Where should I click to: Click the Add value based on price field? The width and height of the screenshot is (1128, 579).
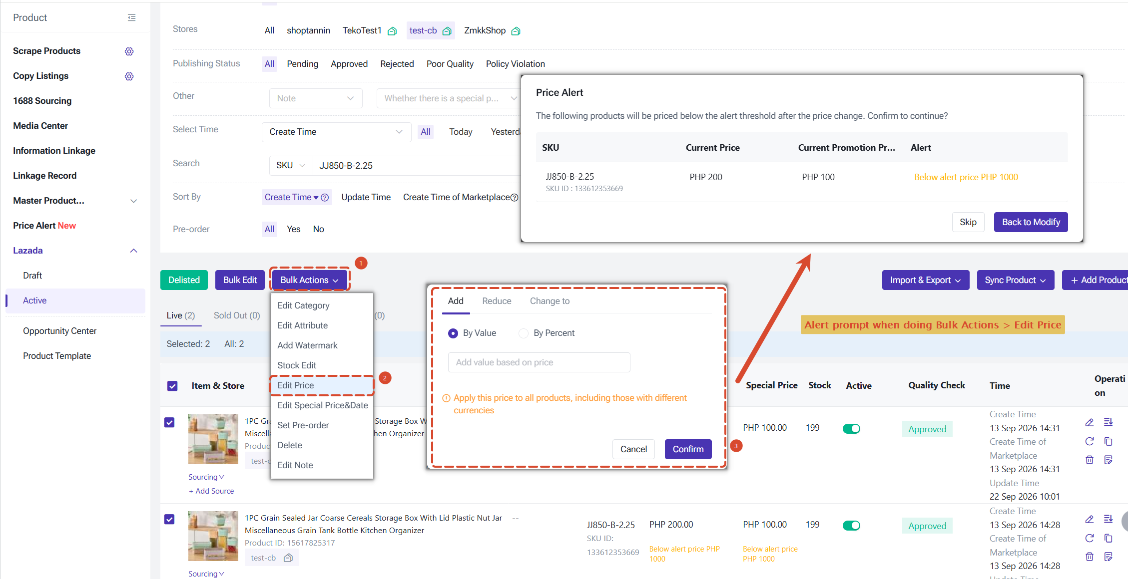[x=539, y=362]
